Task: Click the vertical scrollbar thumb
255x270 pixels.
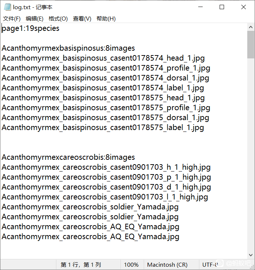Action: [x=251, y=45]
